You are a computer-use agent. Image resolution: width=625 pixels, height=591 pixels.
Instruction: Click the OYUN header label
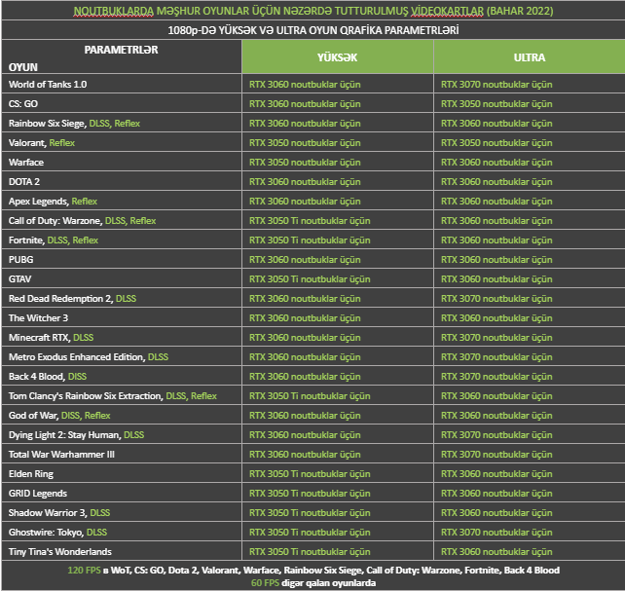[23, 67]
